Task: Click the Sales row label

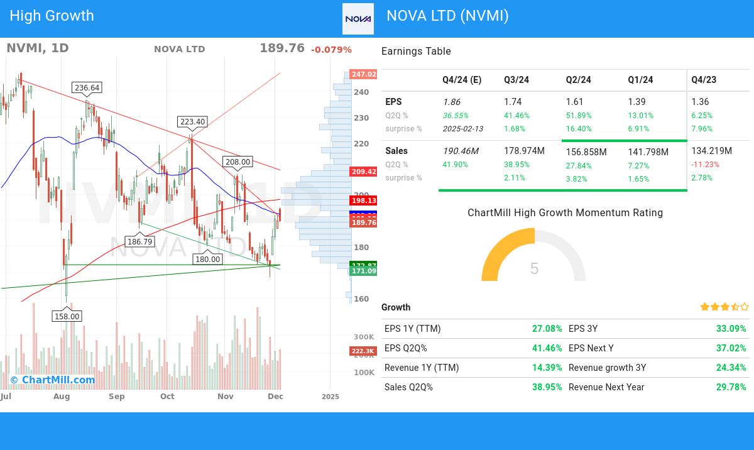Action: (x=396, y=151)
